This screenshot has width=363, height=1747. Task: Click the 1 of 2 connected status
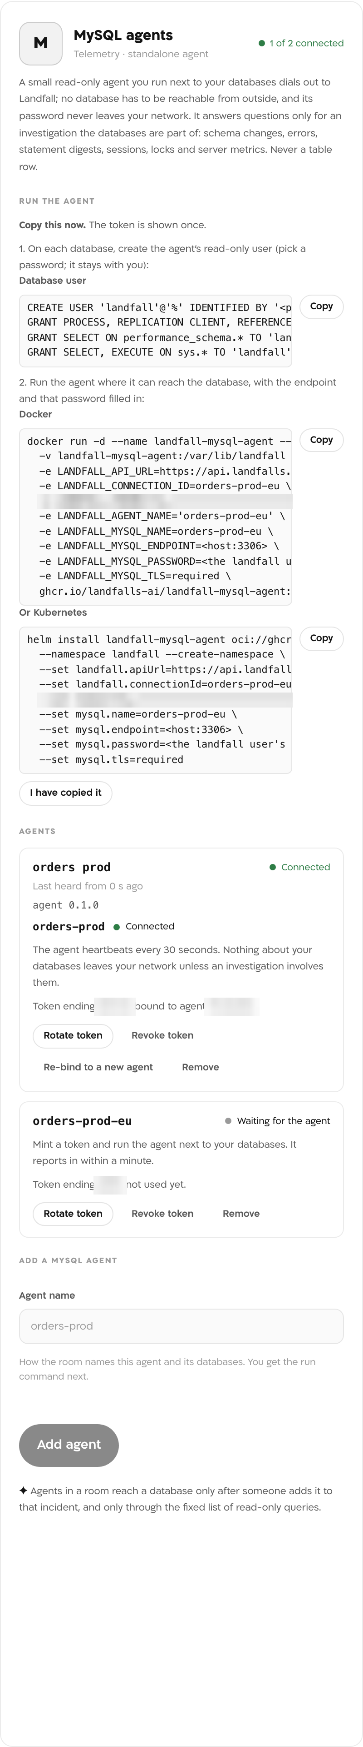301,43
